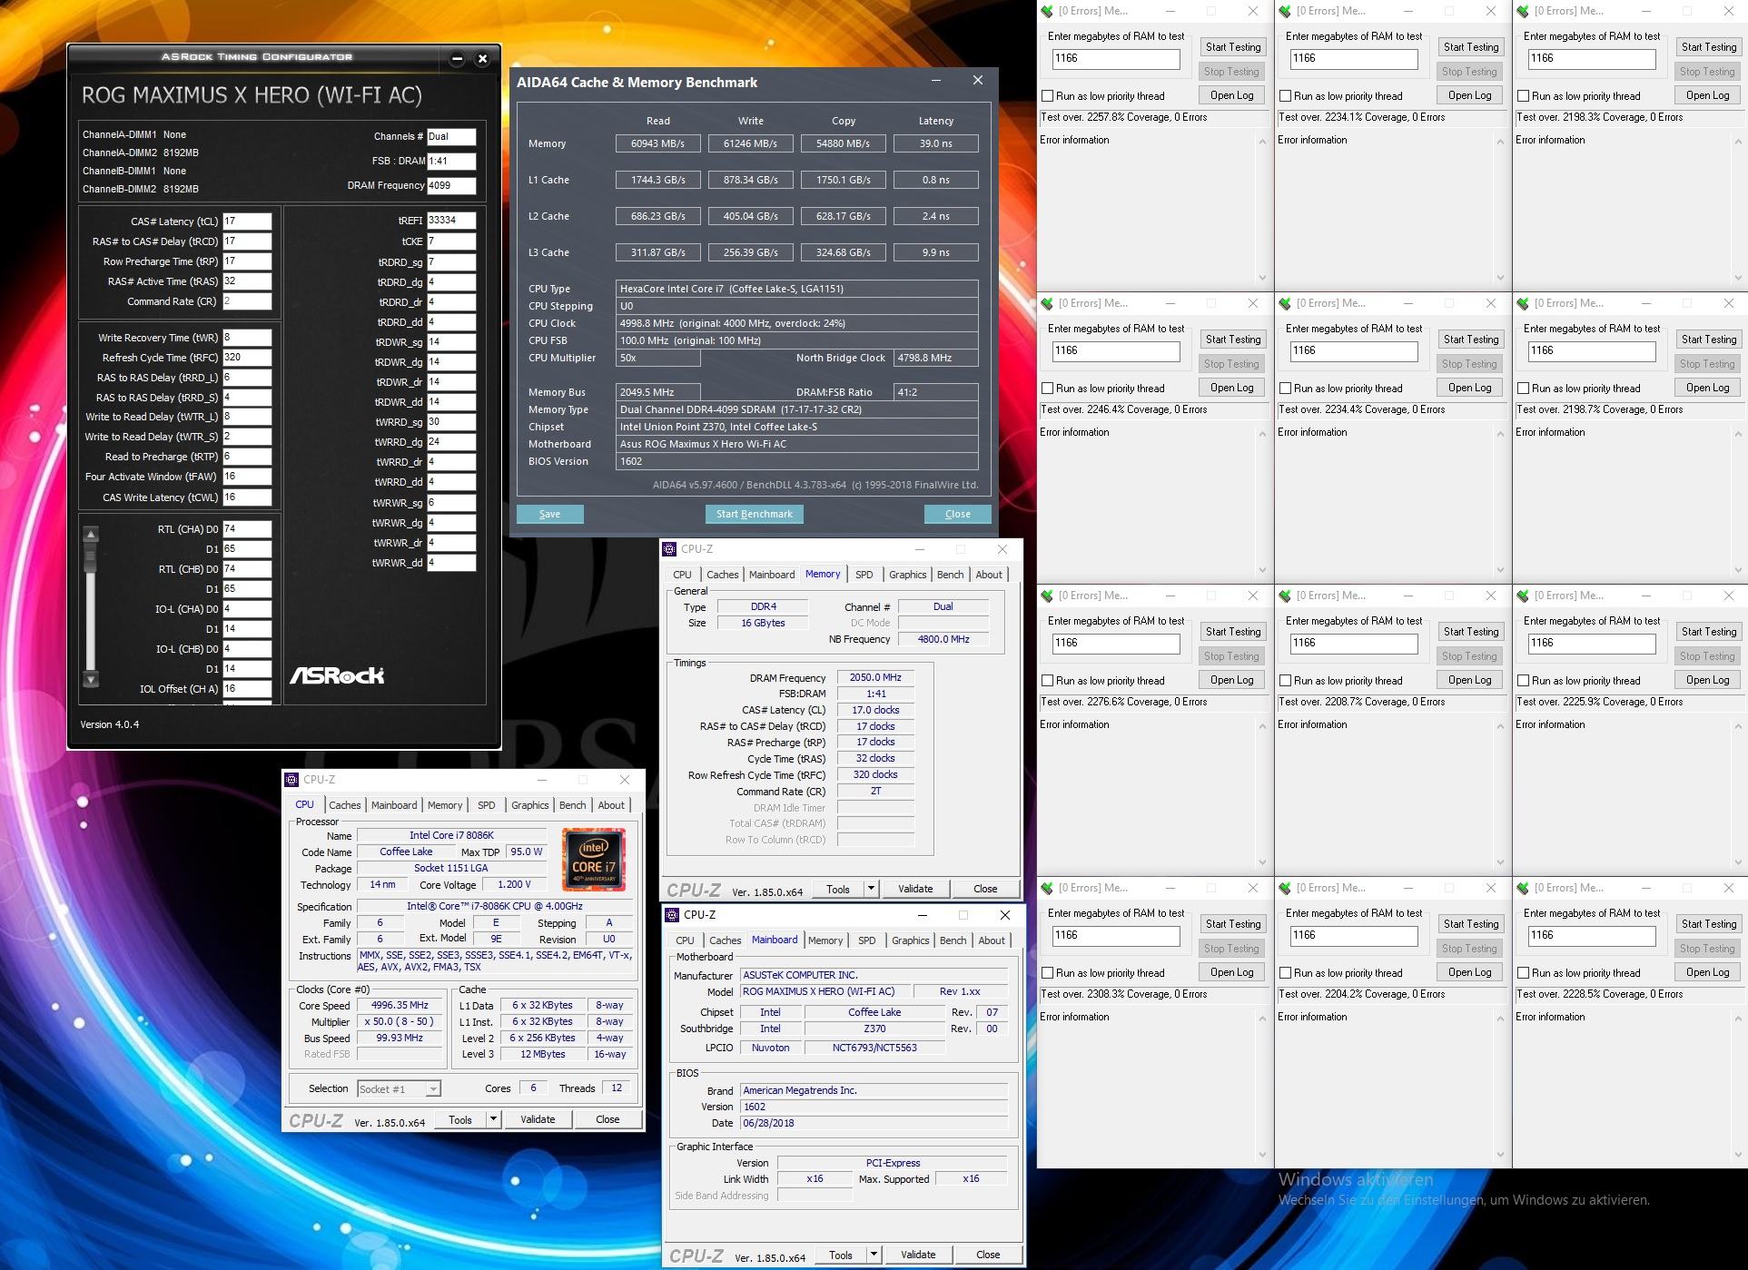The height and width of the screenshot is (1270, 1748).
Task: Click the MemTest title icon in the 2208.7% coverage window
Action: coord(1285,596)
